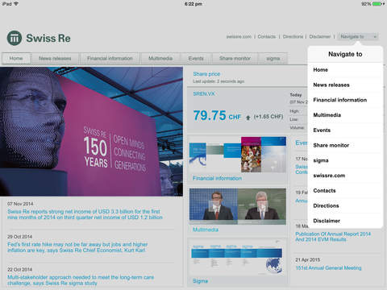Viewport: 387px width, 290px height.
Task: Click the swissre.com header link
Action: point(239,36)
